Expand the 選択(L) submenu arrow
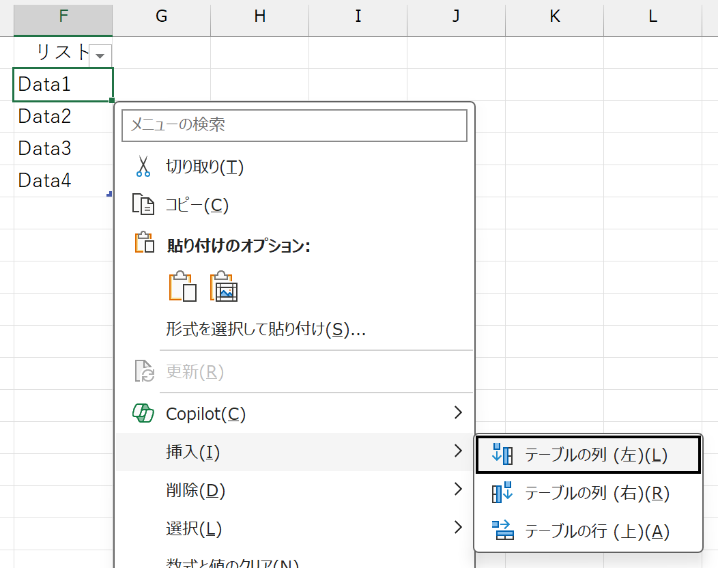Screen dimensions: 718x568 click(458, 527)
